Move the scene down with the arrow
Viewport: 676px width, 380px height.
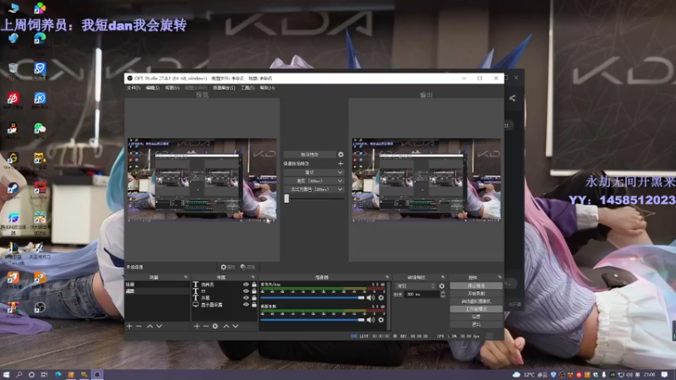(159, 326)
